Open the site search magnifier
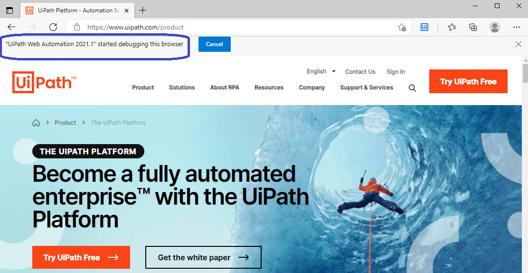 point(412,88)
